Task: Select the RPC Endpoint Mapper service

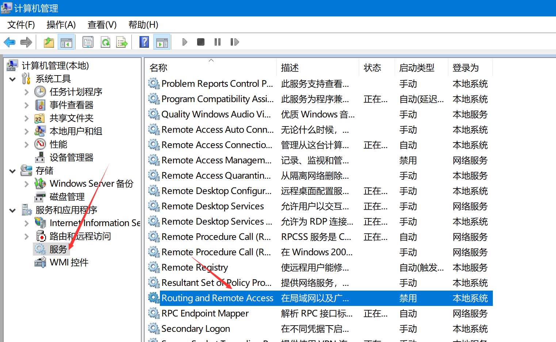Action: click(205, 314)
